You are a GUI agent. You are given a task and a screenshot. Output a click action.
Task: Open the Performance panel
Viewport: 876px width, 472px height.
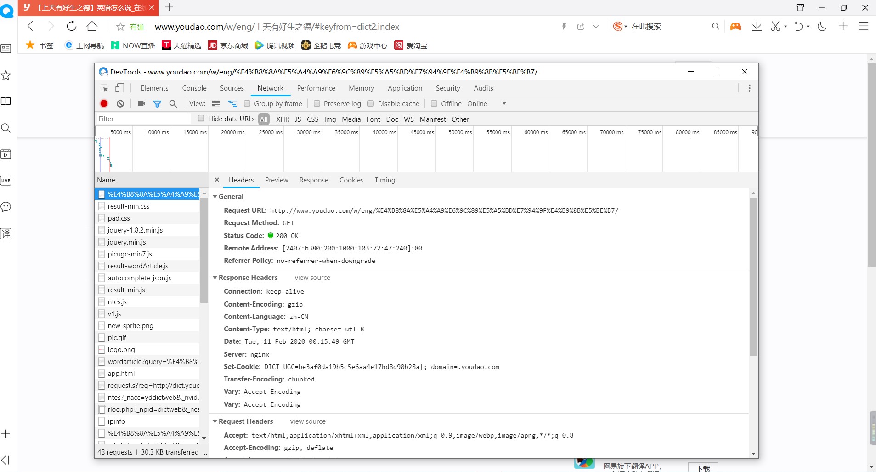coord(316,88)
